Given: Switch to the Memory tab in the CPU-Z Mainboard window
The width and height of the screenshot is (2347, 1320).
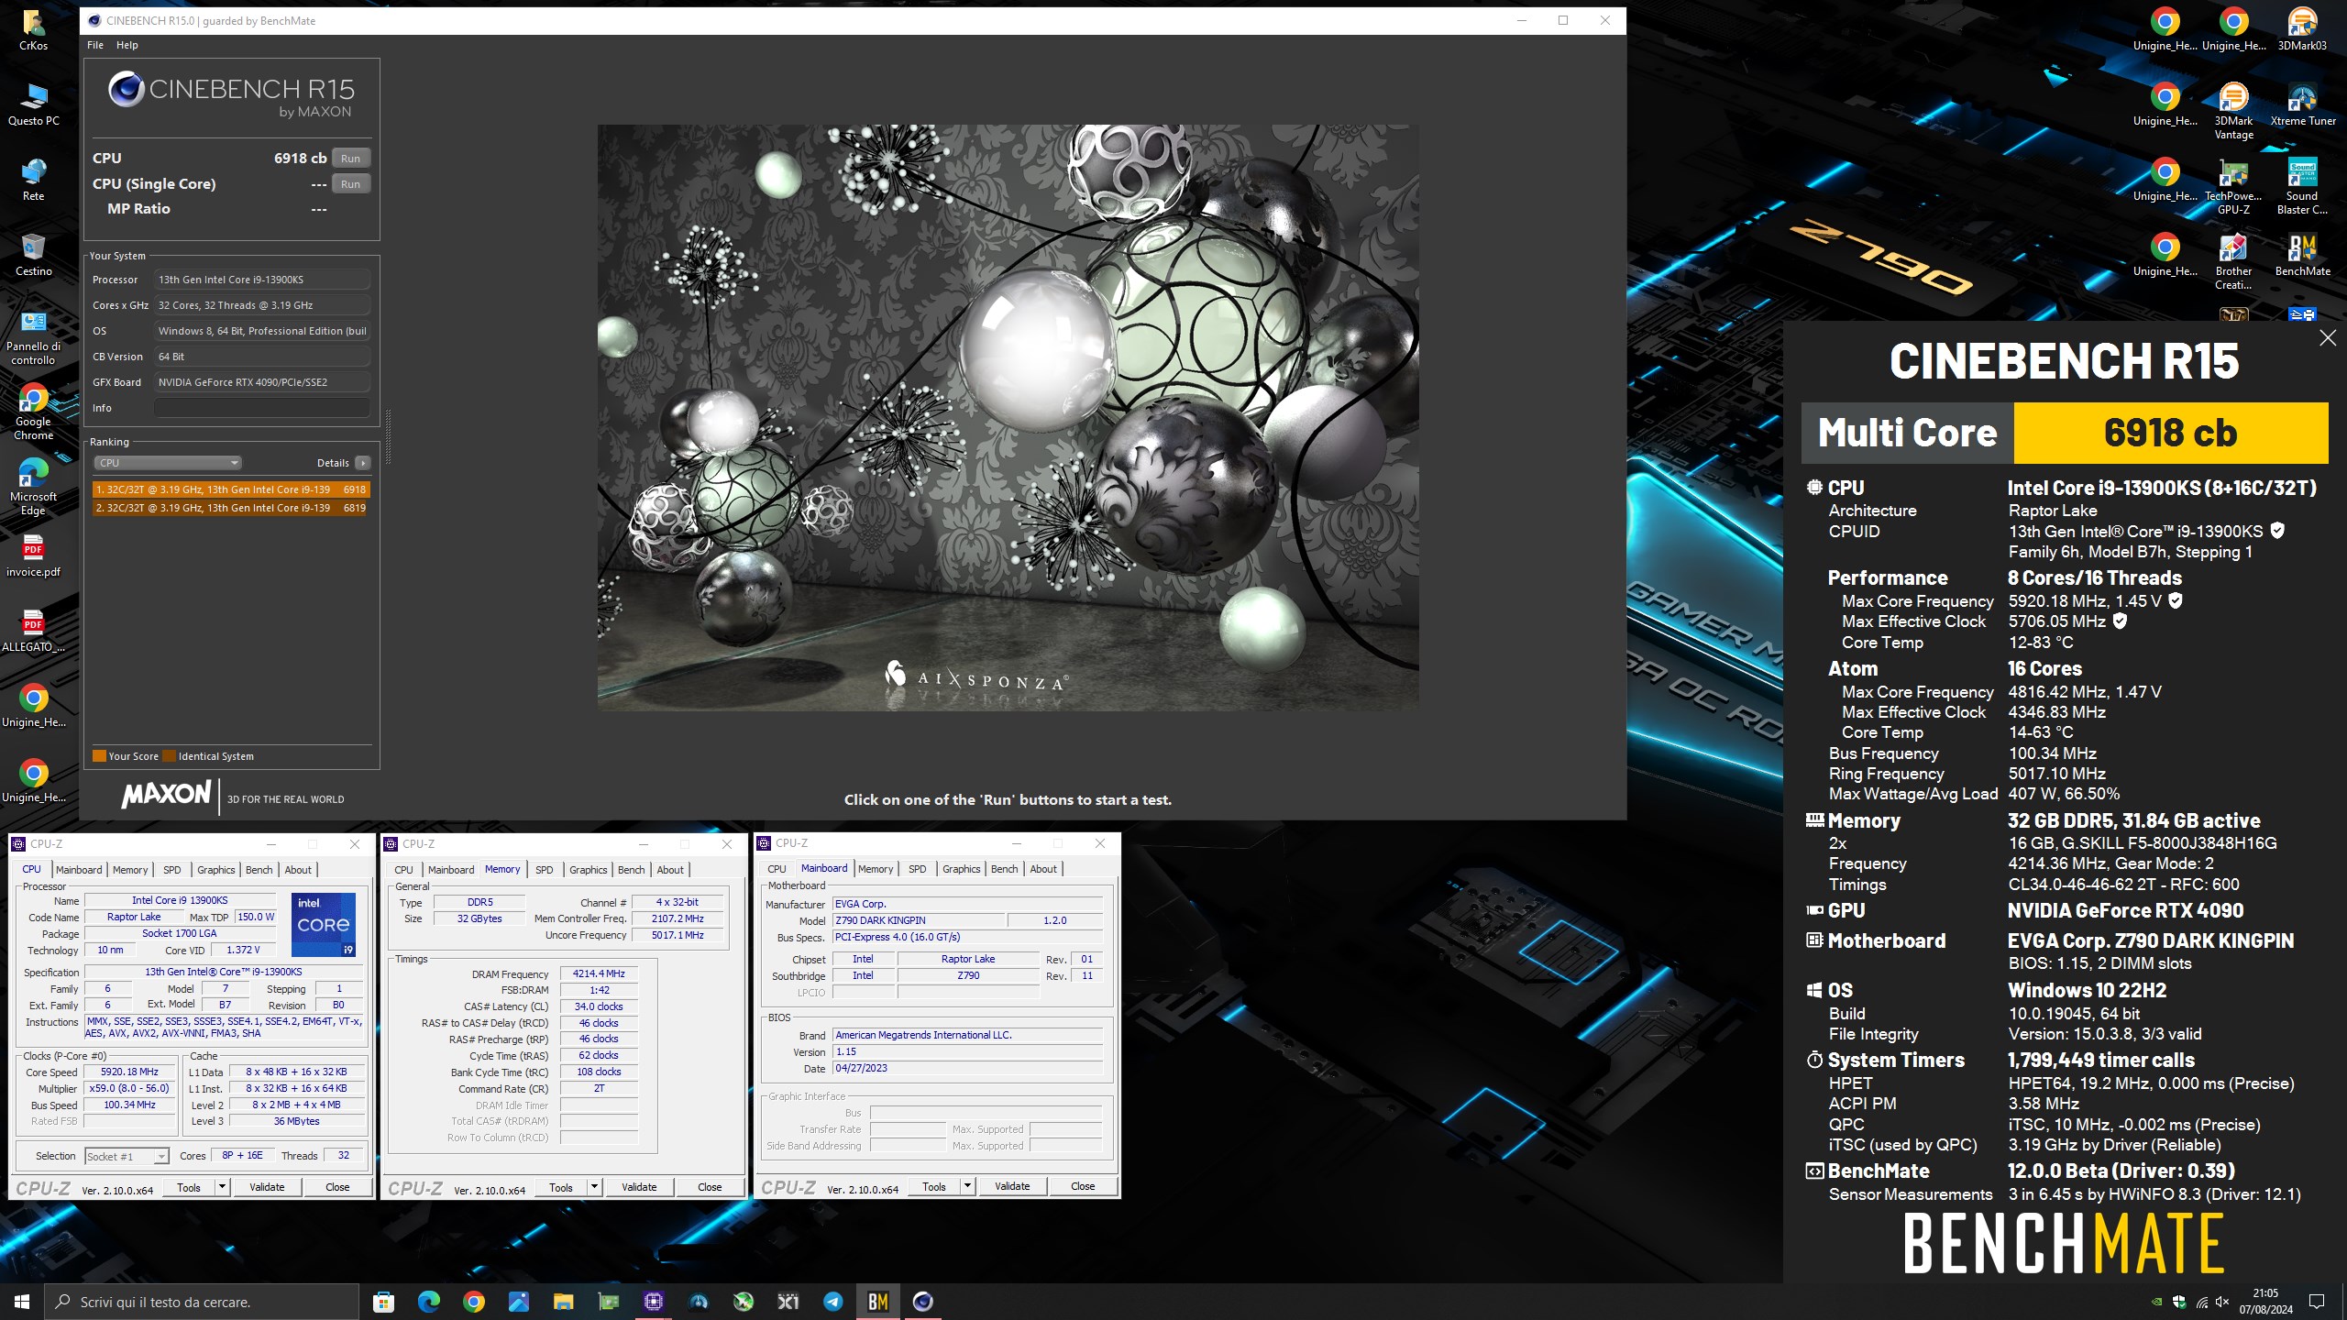Looking at the screenshot, I should 876,869.
